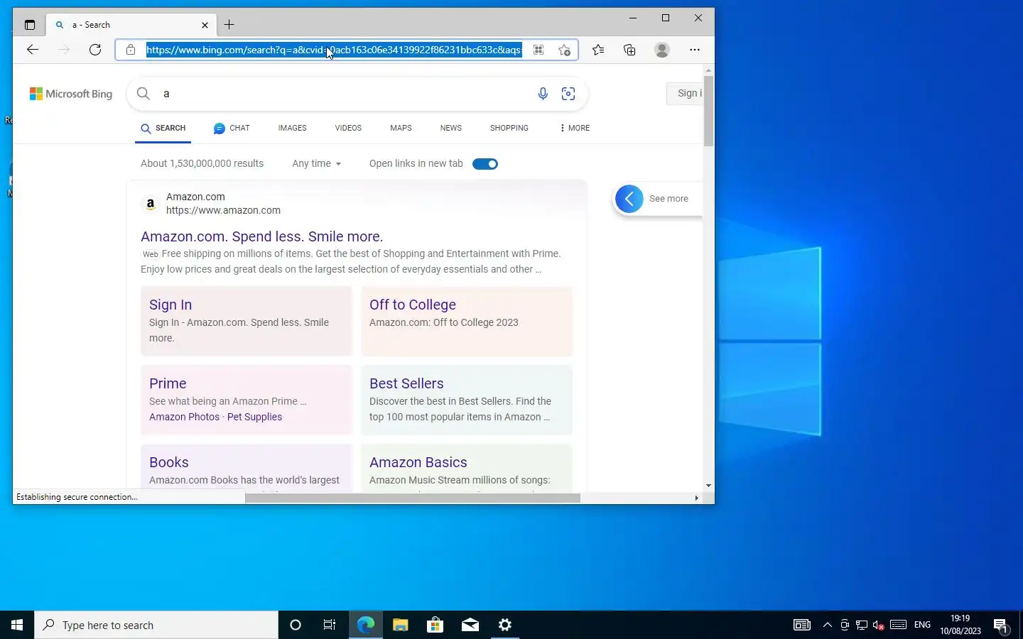This screenshot has width=1023, height=639.
Task: Open the Off to College link
Action: pos(413,305)
